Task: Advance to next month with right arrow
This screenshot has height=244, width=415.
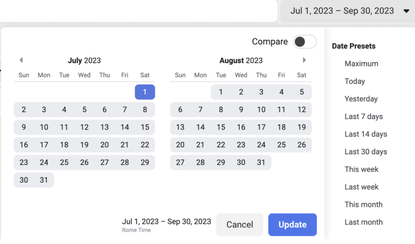Action: (304, 60)
